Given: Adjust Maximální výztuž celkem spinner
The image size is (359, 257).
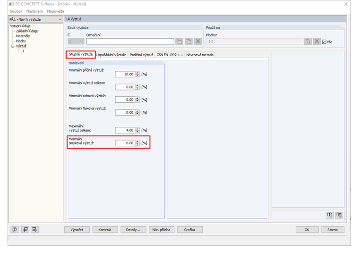Looking at the screenshot, I should (137, 130).
